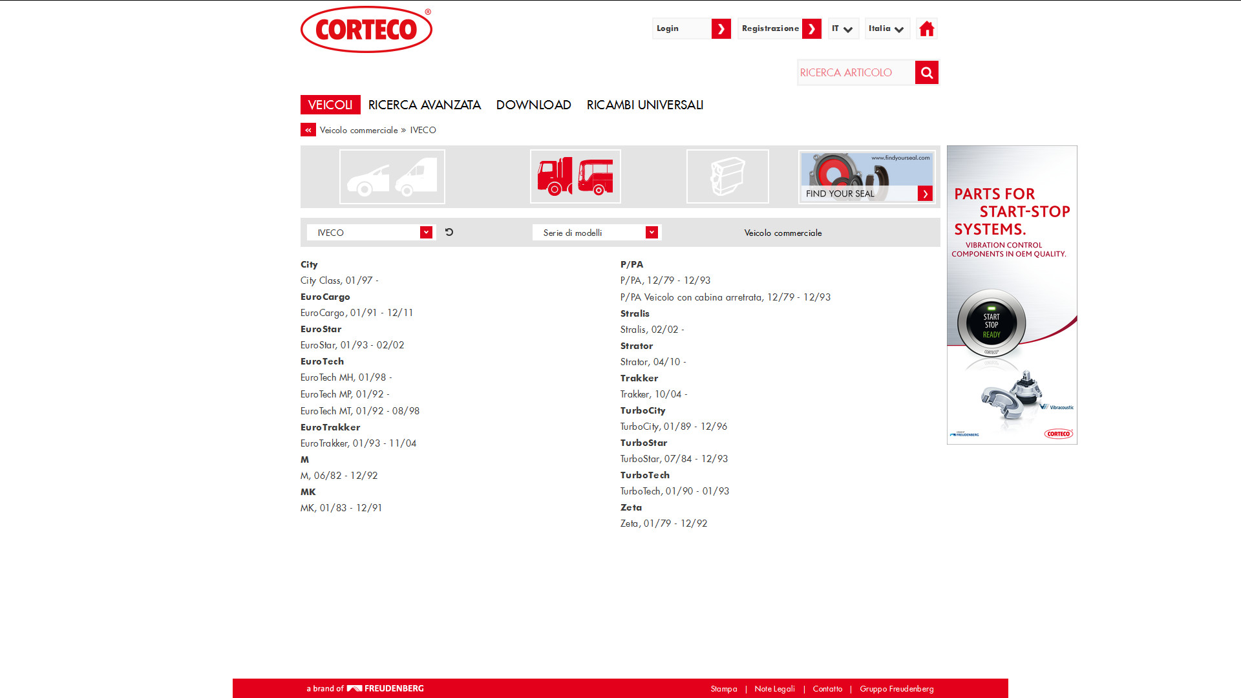This screenshot has height=698, width=1241.
Task: Open the RICERCA AVANZATA tab
Action: [425, 105]
